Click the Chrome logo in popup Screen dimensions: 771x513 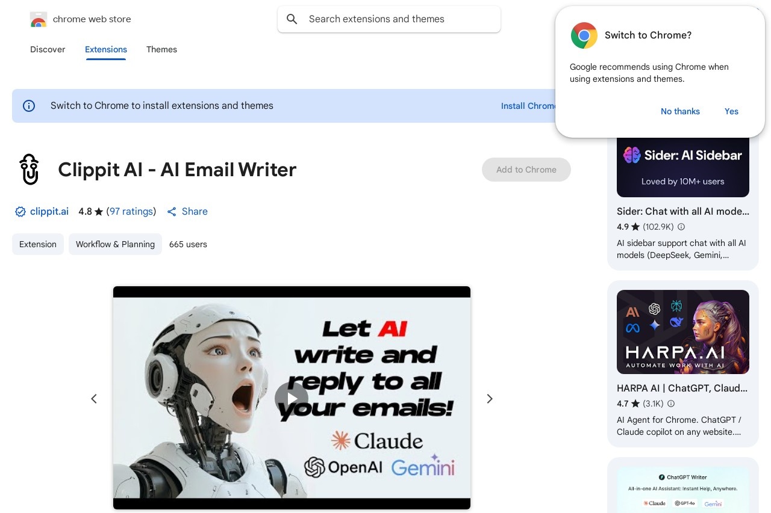[584, 35]
